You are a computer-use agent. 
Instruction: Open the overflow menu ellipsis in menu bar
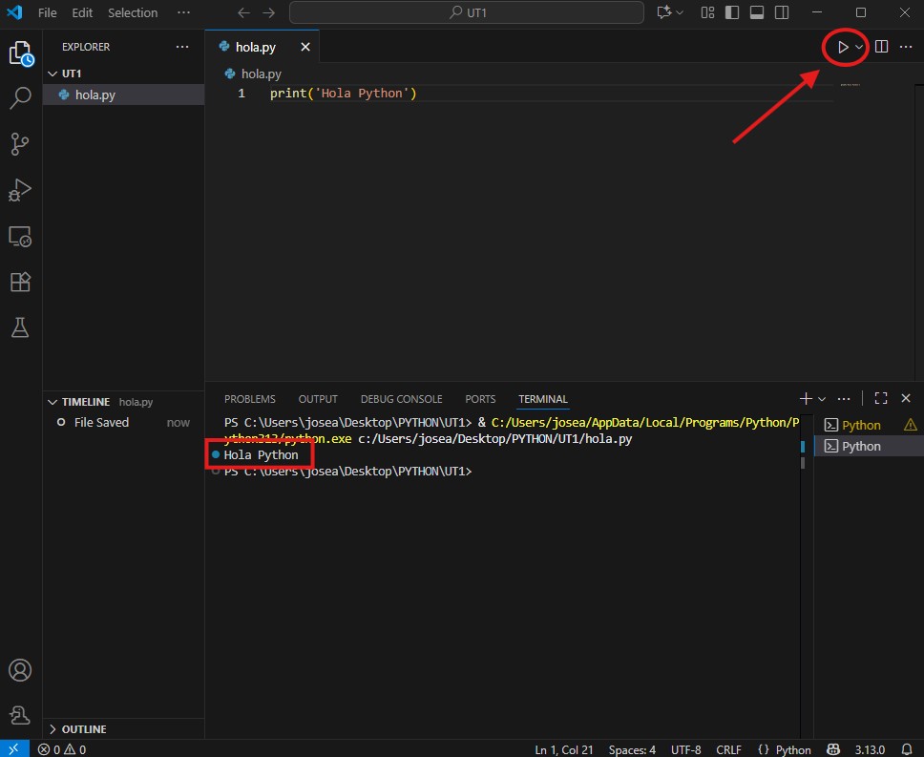(184, 12)
